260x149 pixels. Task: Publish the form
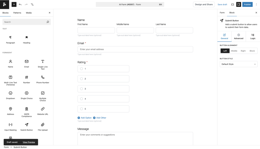pos(247,5)
